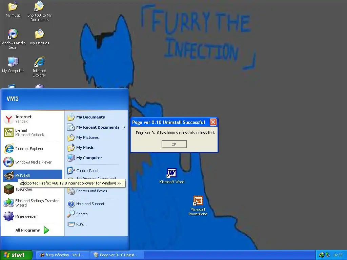Launch MyPal 68 browser
The image size is (347, 260).
(x=32, y=176)
